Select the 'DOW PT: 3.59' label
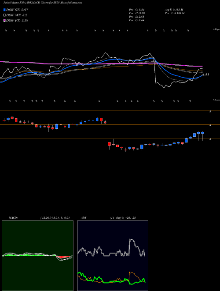The image size is (220, 291). click(17, 20)
